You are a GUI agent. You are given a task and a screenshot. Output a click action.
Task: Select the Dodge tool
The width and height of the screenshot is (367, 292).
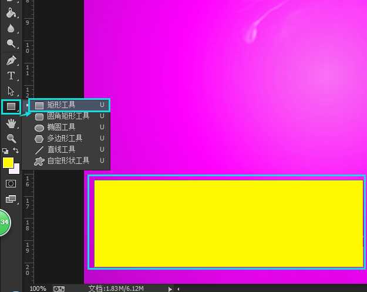click(x=11, y=43)
